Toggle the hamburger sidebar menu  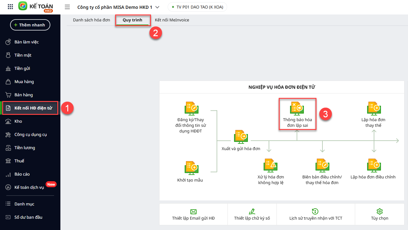67,7
